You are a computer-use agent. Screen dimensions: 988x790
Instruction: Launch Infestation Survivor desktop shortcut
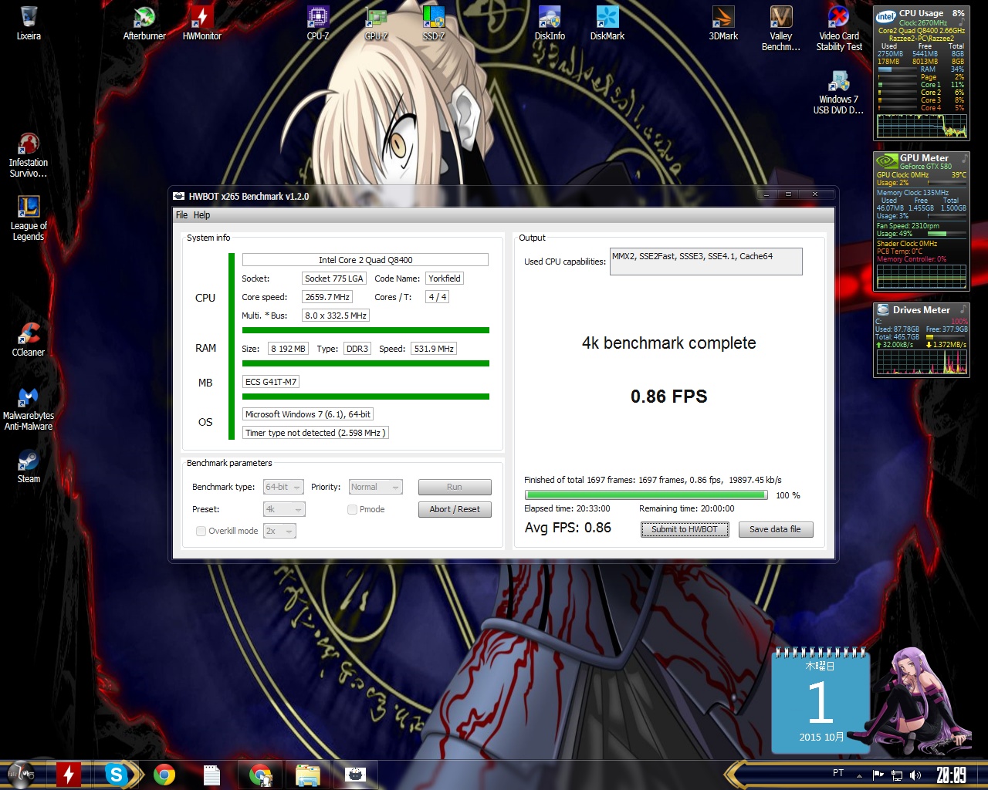coord(29,155)
